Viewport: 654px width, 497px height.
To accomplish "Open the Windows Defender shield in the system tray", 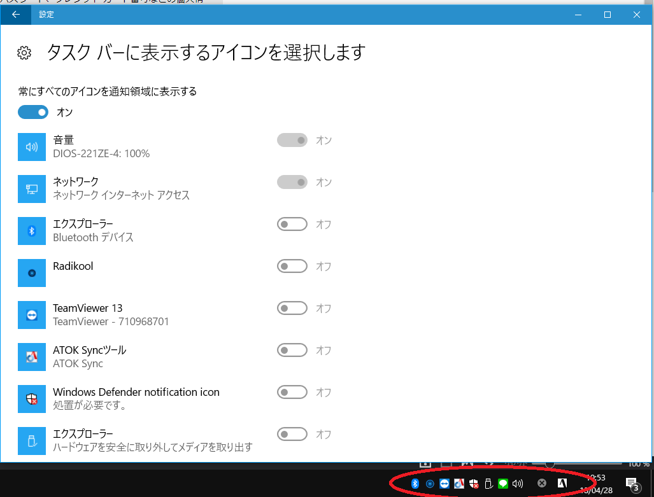I will click(x=474, y=484).
